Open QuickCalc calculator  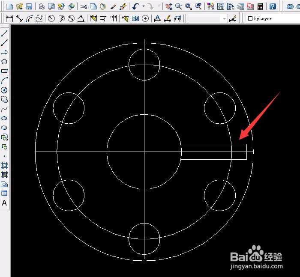point(260,6)
